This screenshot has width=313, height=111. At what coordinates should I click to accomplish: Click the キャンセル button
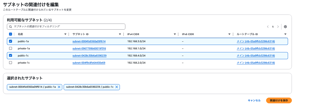coord(254,100)
